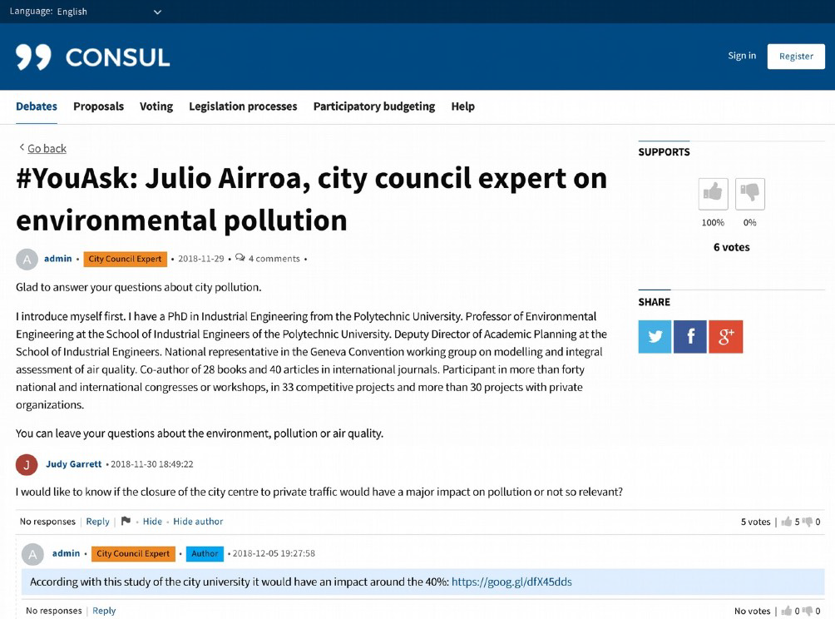Open the Proposals tab

(x=98, y=106)
